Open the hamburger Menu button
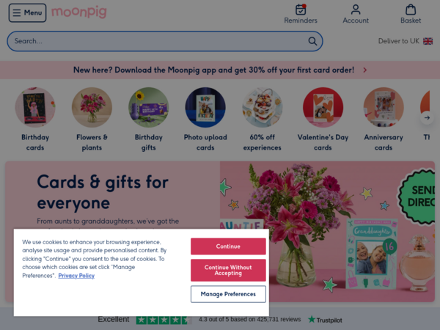 (28, 13)
